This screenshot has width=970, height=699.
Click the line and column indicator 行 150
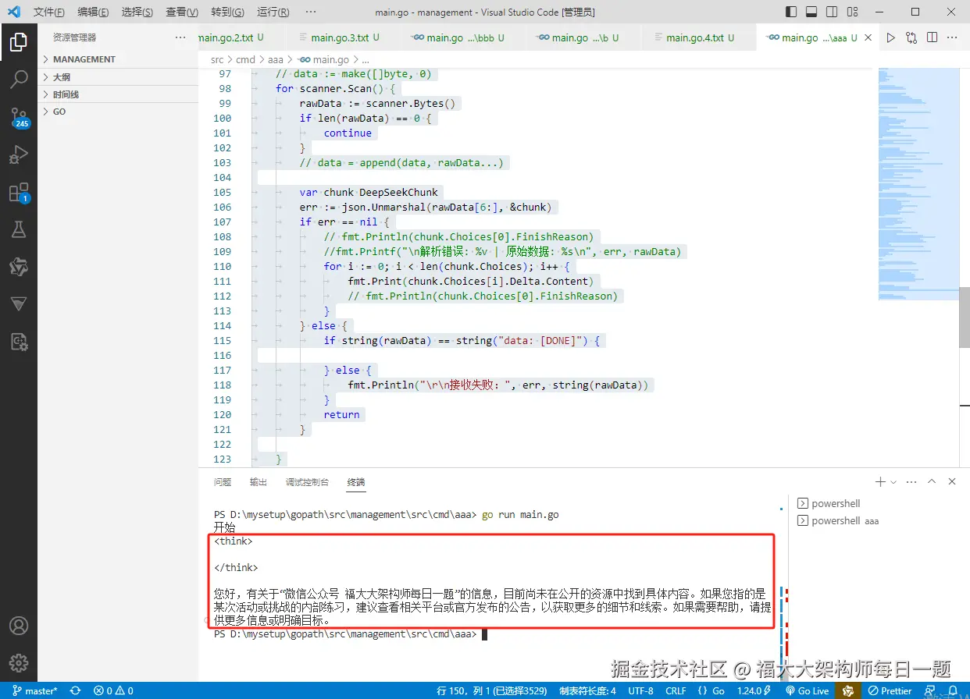coord(492,690)
